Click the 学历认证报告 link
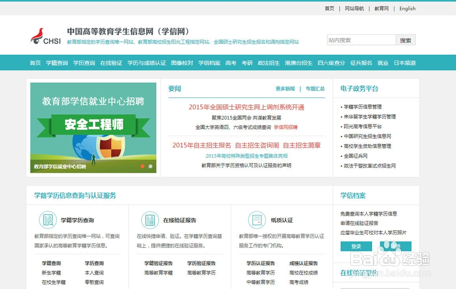The width and height of the screenshot is (456, 289). tap(260, 263)
